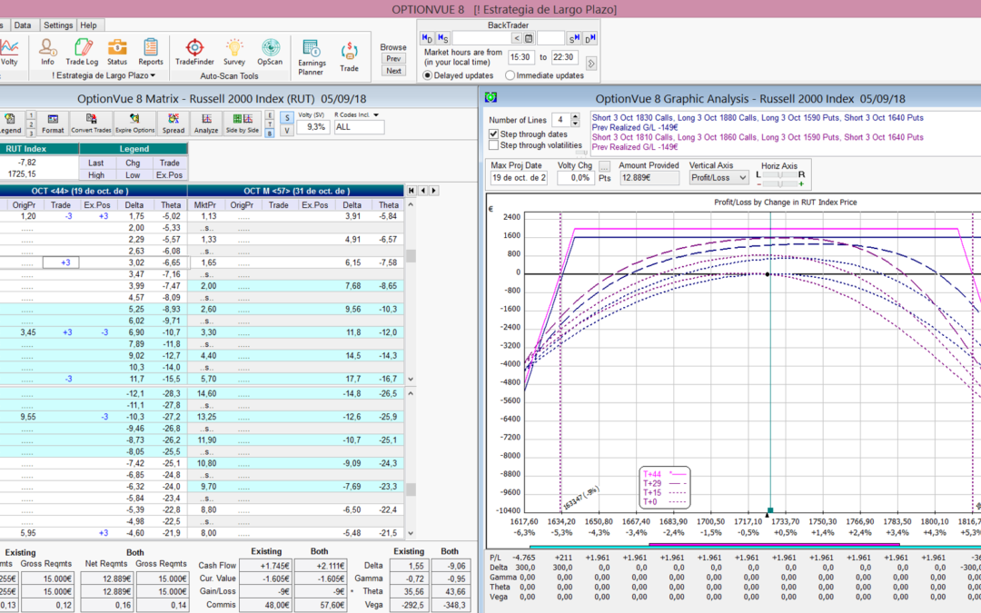The image size is (981, 613).
Task: Click the T+44 legend entry on chart
Action: click(664, 474)
